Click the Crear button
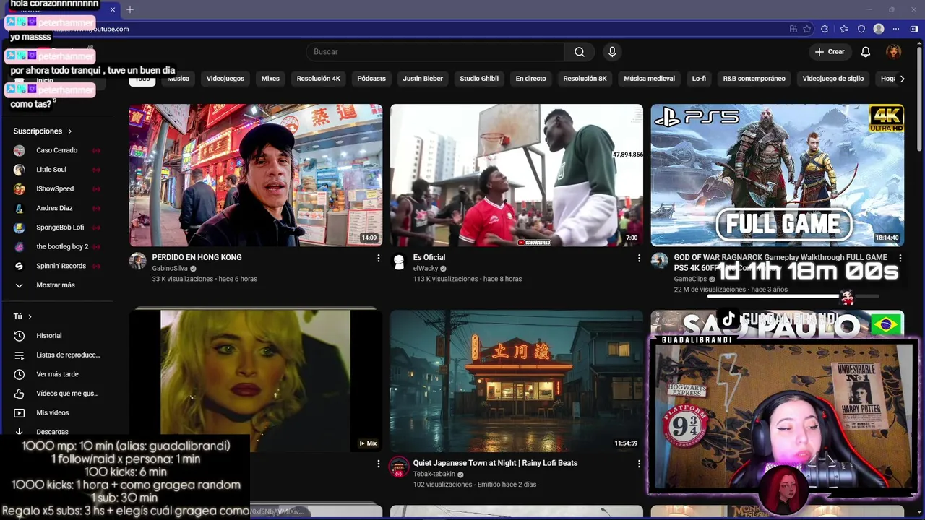This screenshot has width=925, height=520. pos(830,52)
